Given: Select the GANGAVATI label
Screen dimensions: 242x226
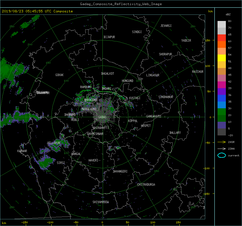Looking at the screenshot, I should [x=154, y=116].
